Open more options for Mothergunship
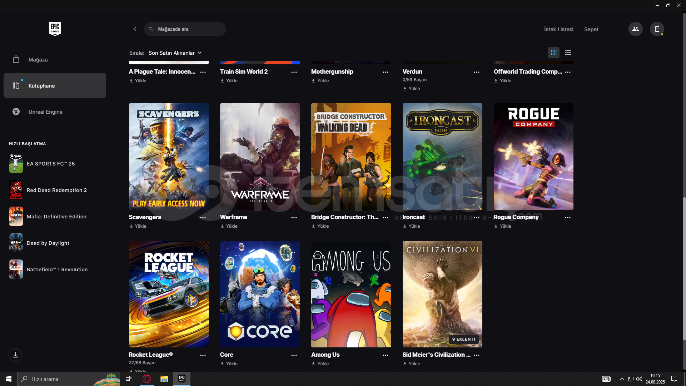The height and width of the screenshot is (386, 686). (386, 72)
